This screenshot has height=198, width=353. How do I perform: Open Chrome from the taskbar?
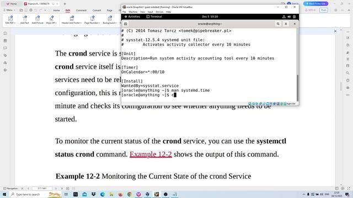[x=130, y=194]
